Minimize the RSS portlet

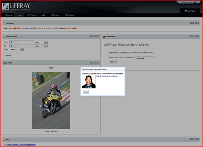[193, 139]
